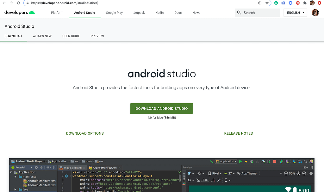
Task: Choose device via the Pixel dropdown
Action: point(215,173)
